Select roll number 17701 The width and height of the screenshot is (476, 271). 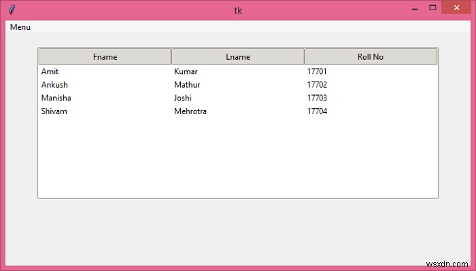pos(317,71)
